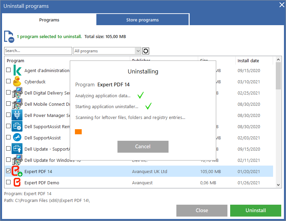Click the Dell Update for Windows icon

17,160
